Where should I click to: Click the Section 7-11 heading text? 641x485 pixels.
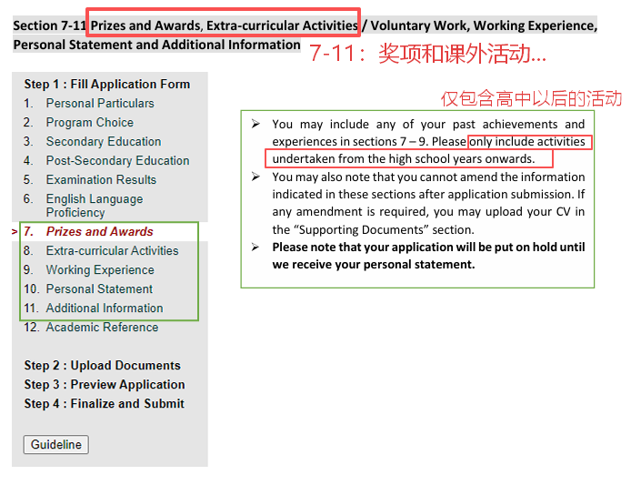pyautogui.click(x=182, y=26)
